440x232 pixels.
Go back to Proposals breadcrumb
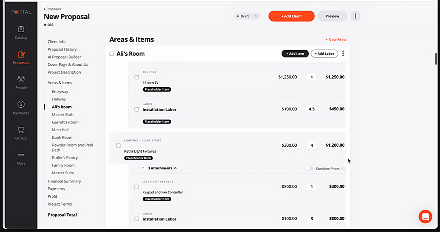point(52,9)
